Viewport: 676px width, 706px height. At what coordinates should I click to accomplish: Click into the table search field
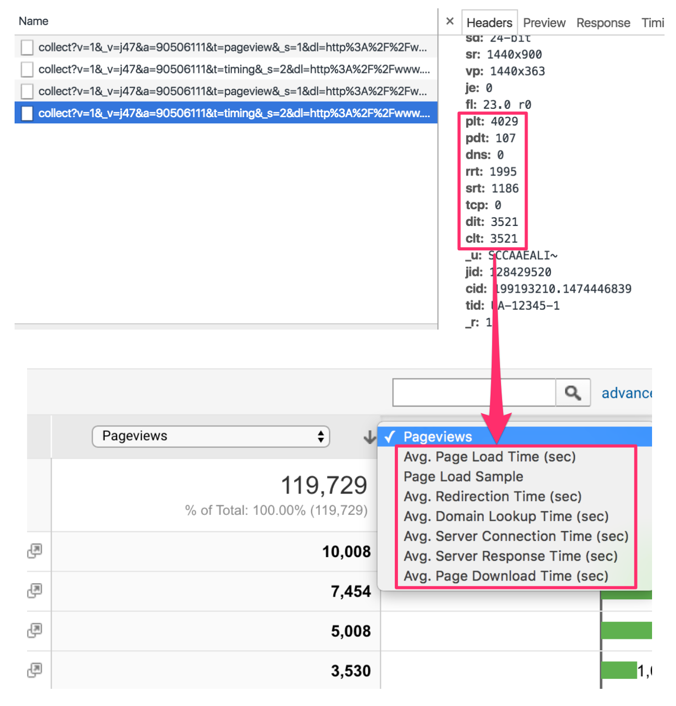[474, 393]
